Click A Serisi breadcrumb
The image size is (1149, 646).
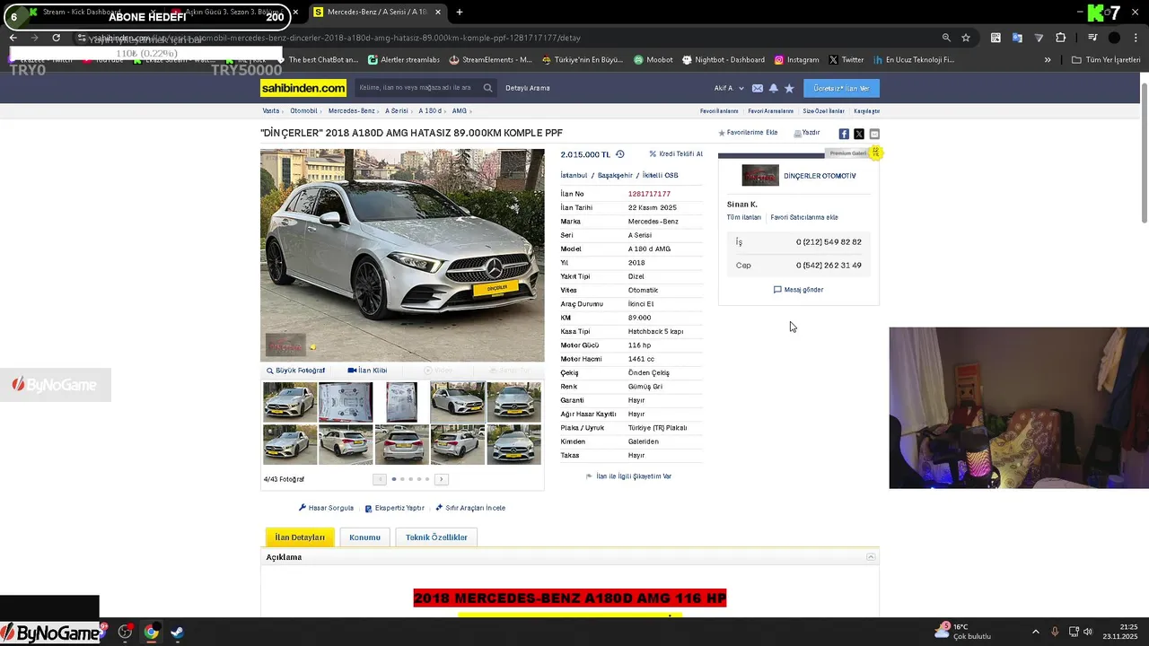[397, 111]
